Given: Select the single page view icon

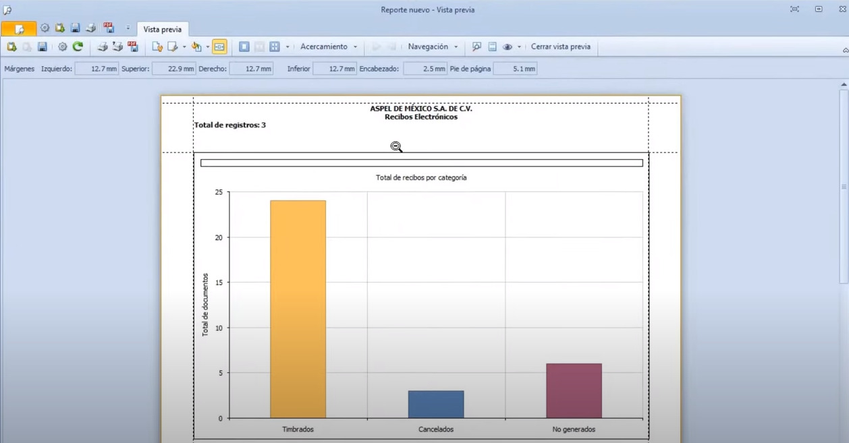Looking at the screenshot, I should pyautogui.click(x=244, y=47).
